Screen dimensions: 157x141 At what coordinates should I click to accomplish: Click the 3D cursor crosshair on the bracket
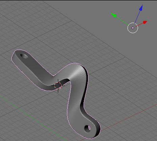(58, 86)
